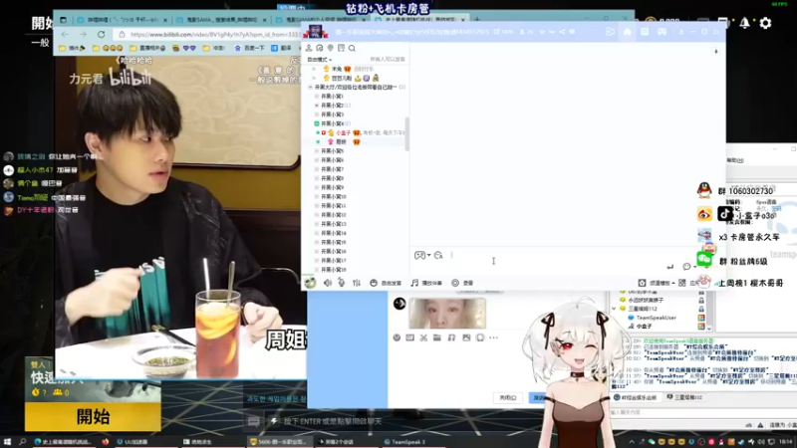Open the game controller dropdown arrow in YY chat
The image size is (797, 448).
click(429, 255)
